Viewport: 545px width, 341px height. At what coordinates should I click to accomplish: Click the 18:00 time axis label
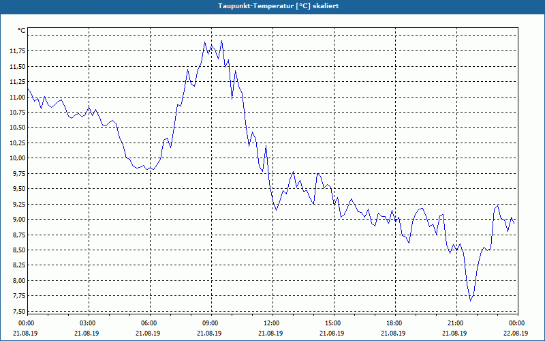click(x=394, y=323)
